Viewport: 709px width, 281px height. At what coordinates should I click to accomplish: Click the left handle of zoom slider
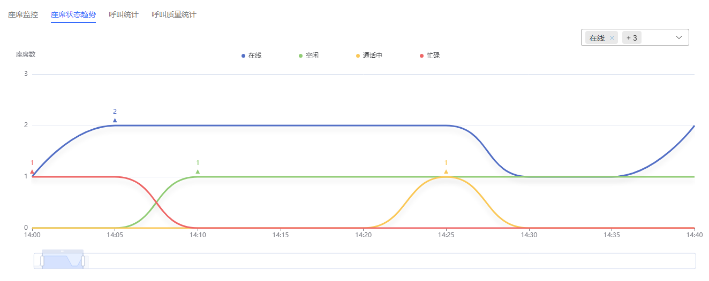pyautogui.click(x=42, y=261)
